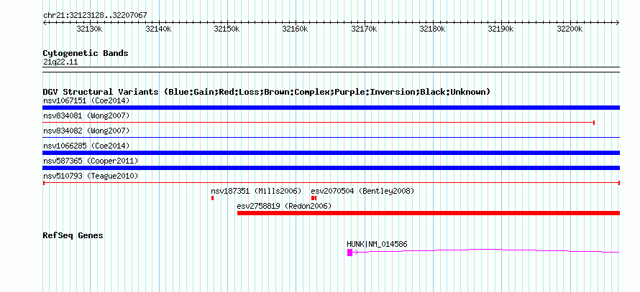Click the 21q22.11 cytogenetic band bar
Image resolution: width=640 pixels, height=292 pixels.
[331, 70]
